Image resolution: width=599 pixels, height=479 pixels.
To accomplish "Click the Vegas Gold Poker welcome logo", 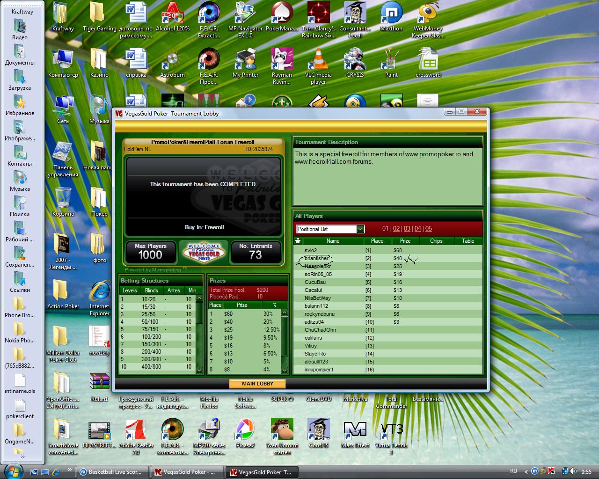I will coord(203,253).
